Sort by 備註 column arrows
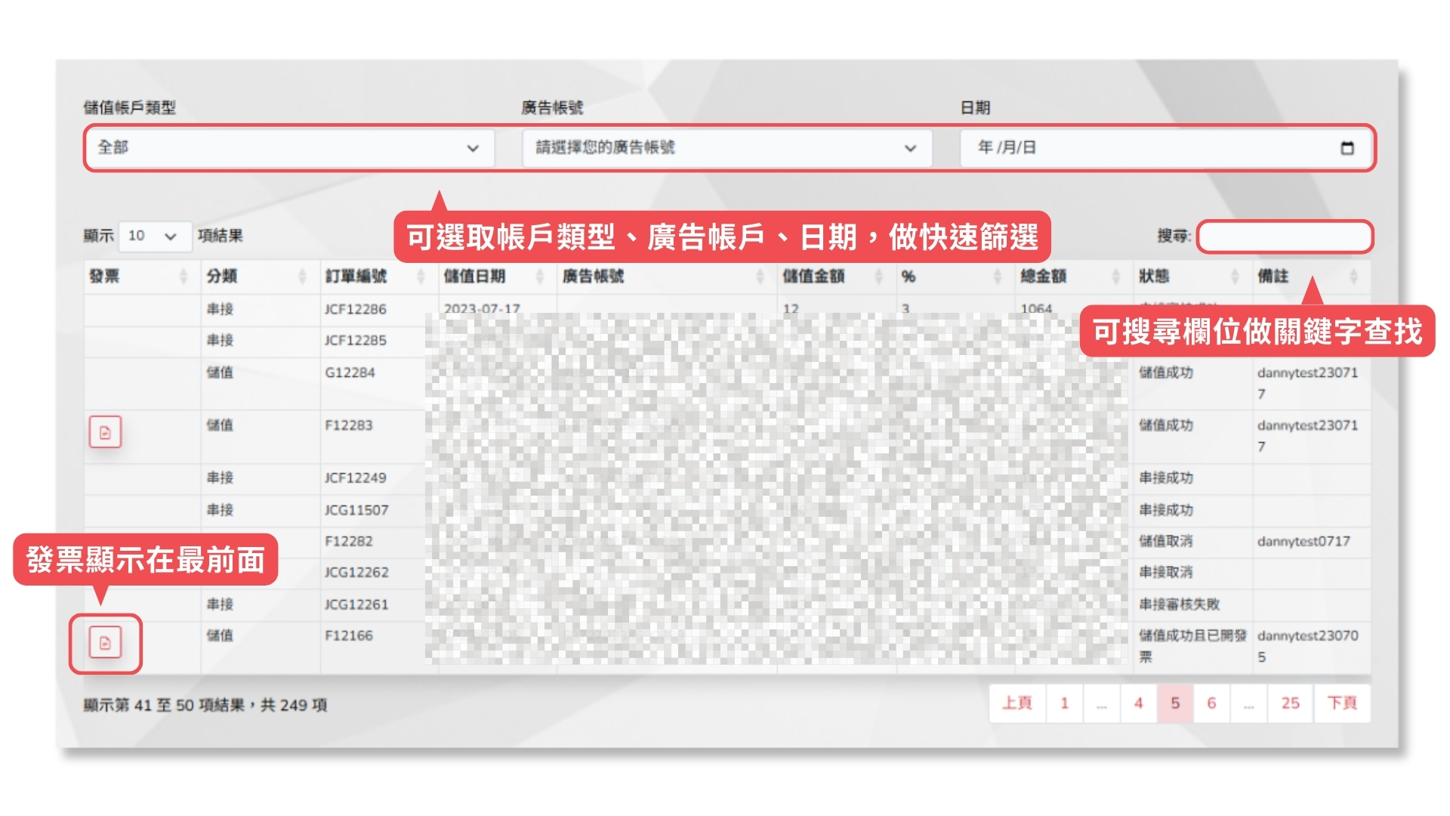Screen dimensions: 1450x816 [1353, 277]
